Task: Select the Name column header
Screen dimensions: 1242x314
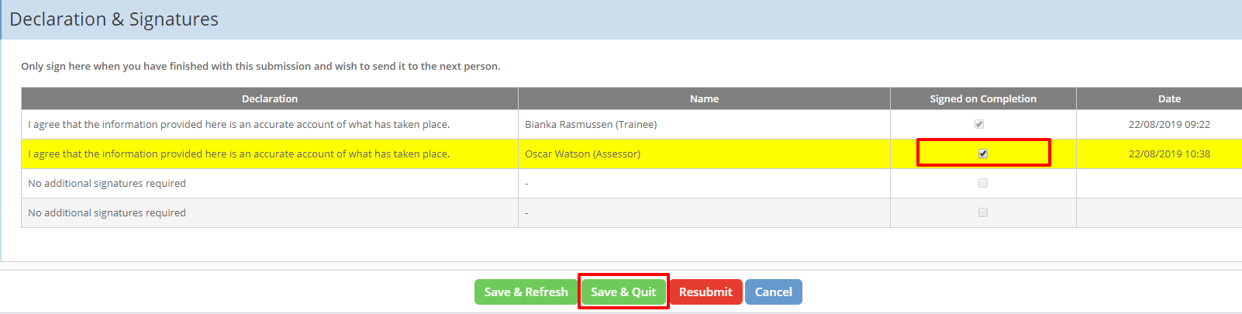Action: [x=704, y=98]
